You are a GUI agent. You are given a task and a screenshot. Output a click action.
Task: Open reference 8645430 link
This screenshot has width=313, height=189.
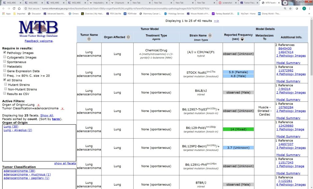[285, 49]
